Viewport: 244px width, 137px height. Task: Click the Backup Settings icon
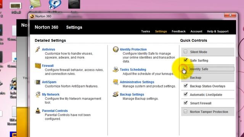pyautogui.click(x=116, y=94)
